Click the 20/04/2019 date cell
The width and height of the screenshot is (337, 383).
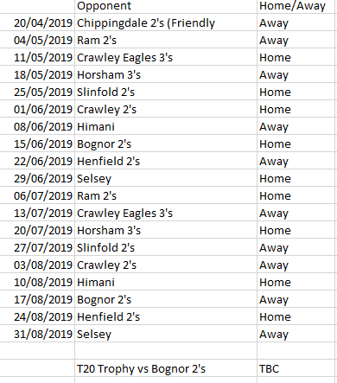pos(37,22)
